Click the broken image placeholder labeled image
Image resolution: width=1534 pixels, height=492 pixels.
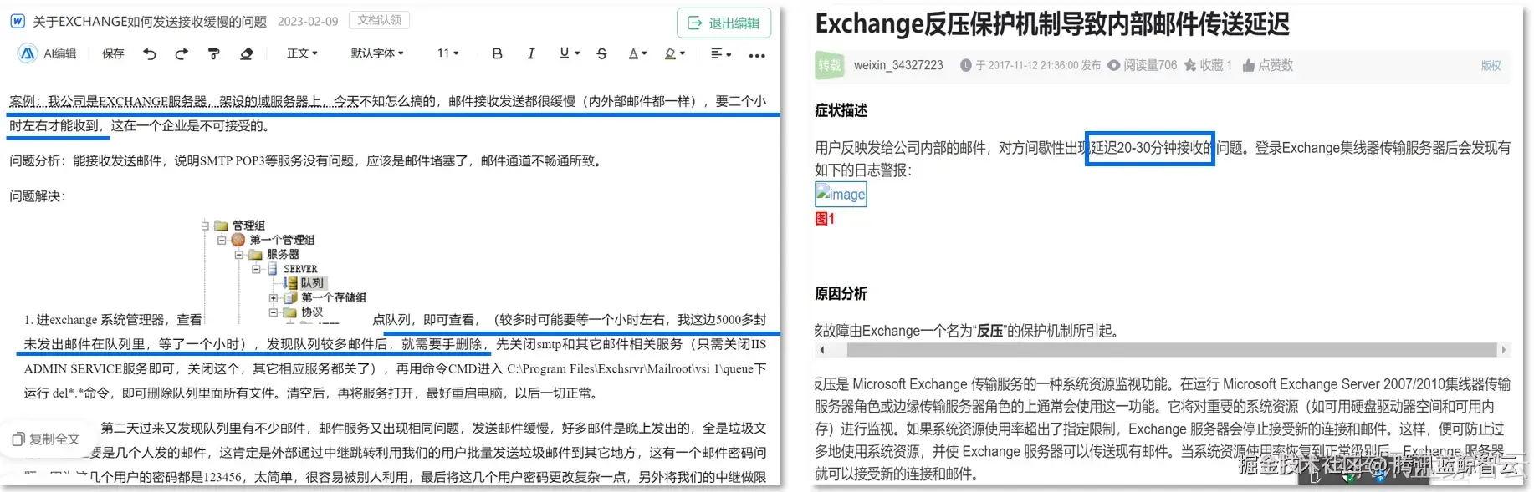[x=841, y=194]
